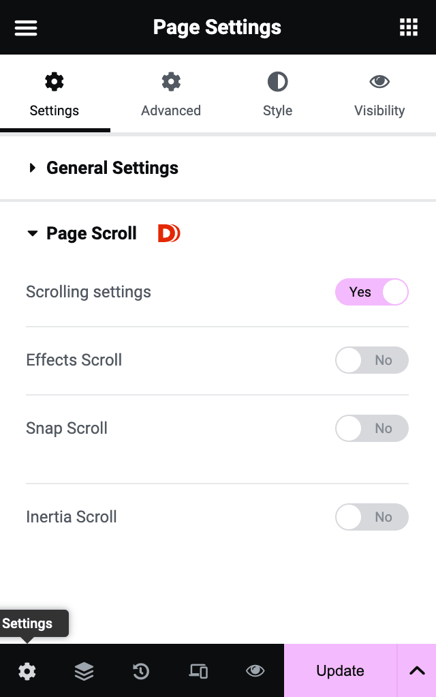Open the Navigator layers icon
436x697 pixels.
point(84,671)
